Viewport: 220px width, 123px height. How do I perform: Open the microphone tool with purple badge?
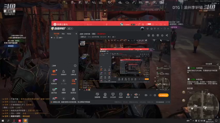coord(54,81)
